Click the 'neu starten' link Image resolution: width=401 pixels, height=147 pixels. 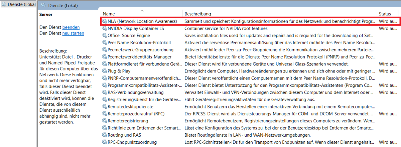coord(73,33)
